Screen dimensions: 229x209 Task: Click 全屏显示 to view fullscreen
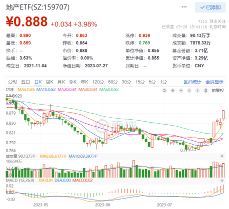[214, 82]
